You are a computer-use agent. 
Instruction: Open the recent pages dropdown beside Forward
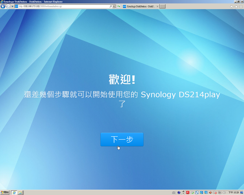pyautogui.click(x=12, y=7)
